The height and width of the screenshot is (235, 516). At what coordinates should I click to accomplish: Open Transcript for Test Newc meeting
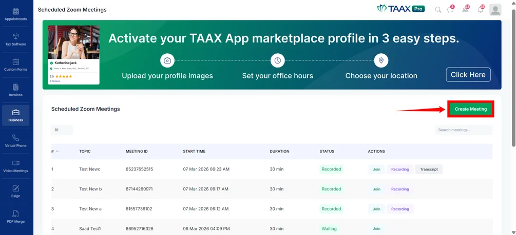click(x=429, y=169)
